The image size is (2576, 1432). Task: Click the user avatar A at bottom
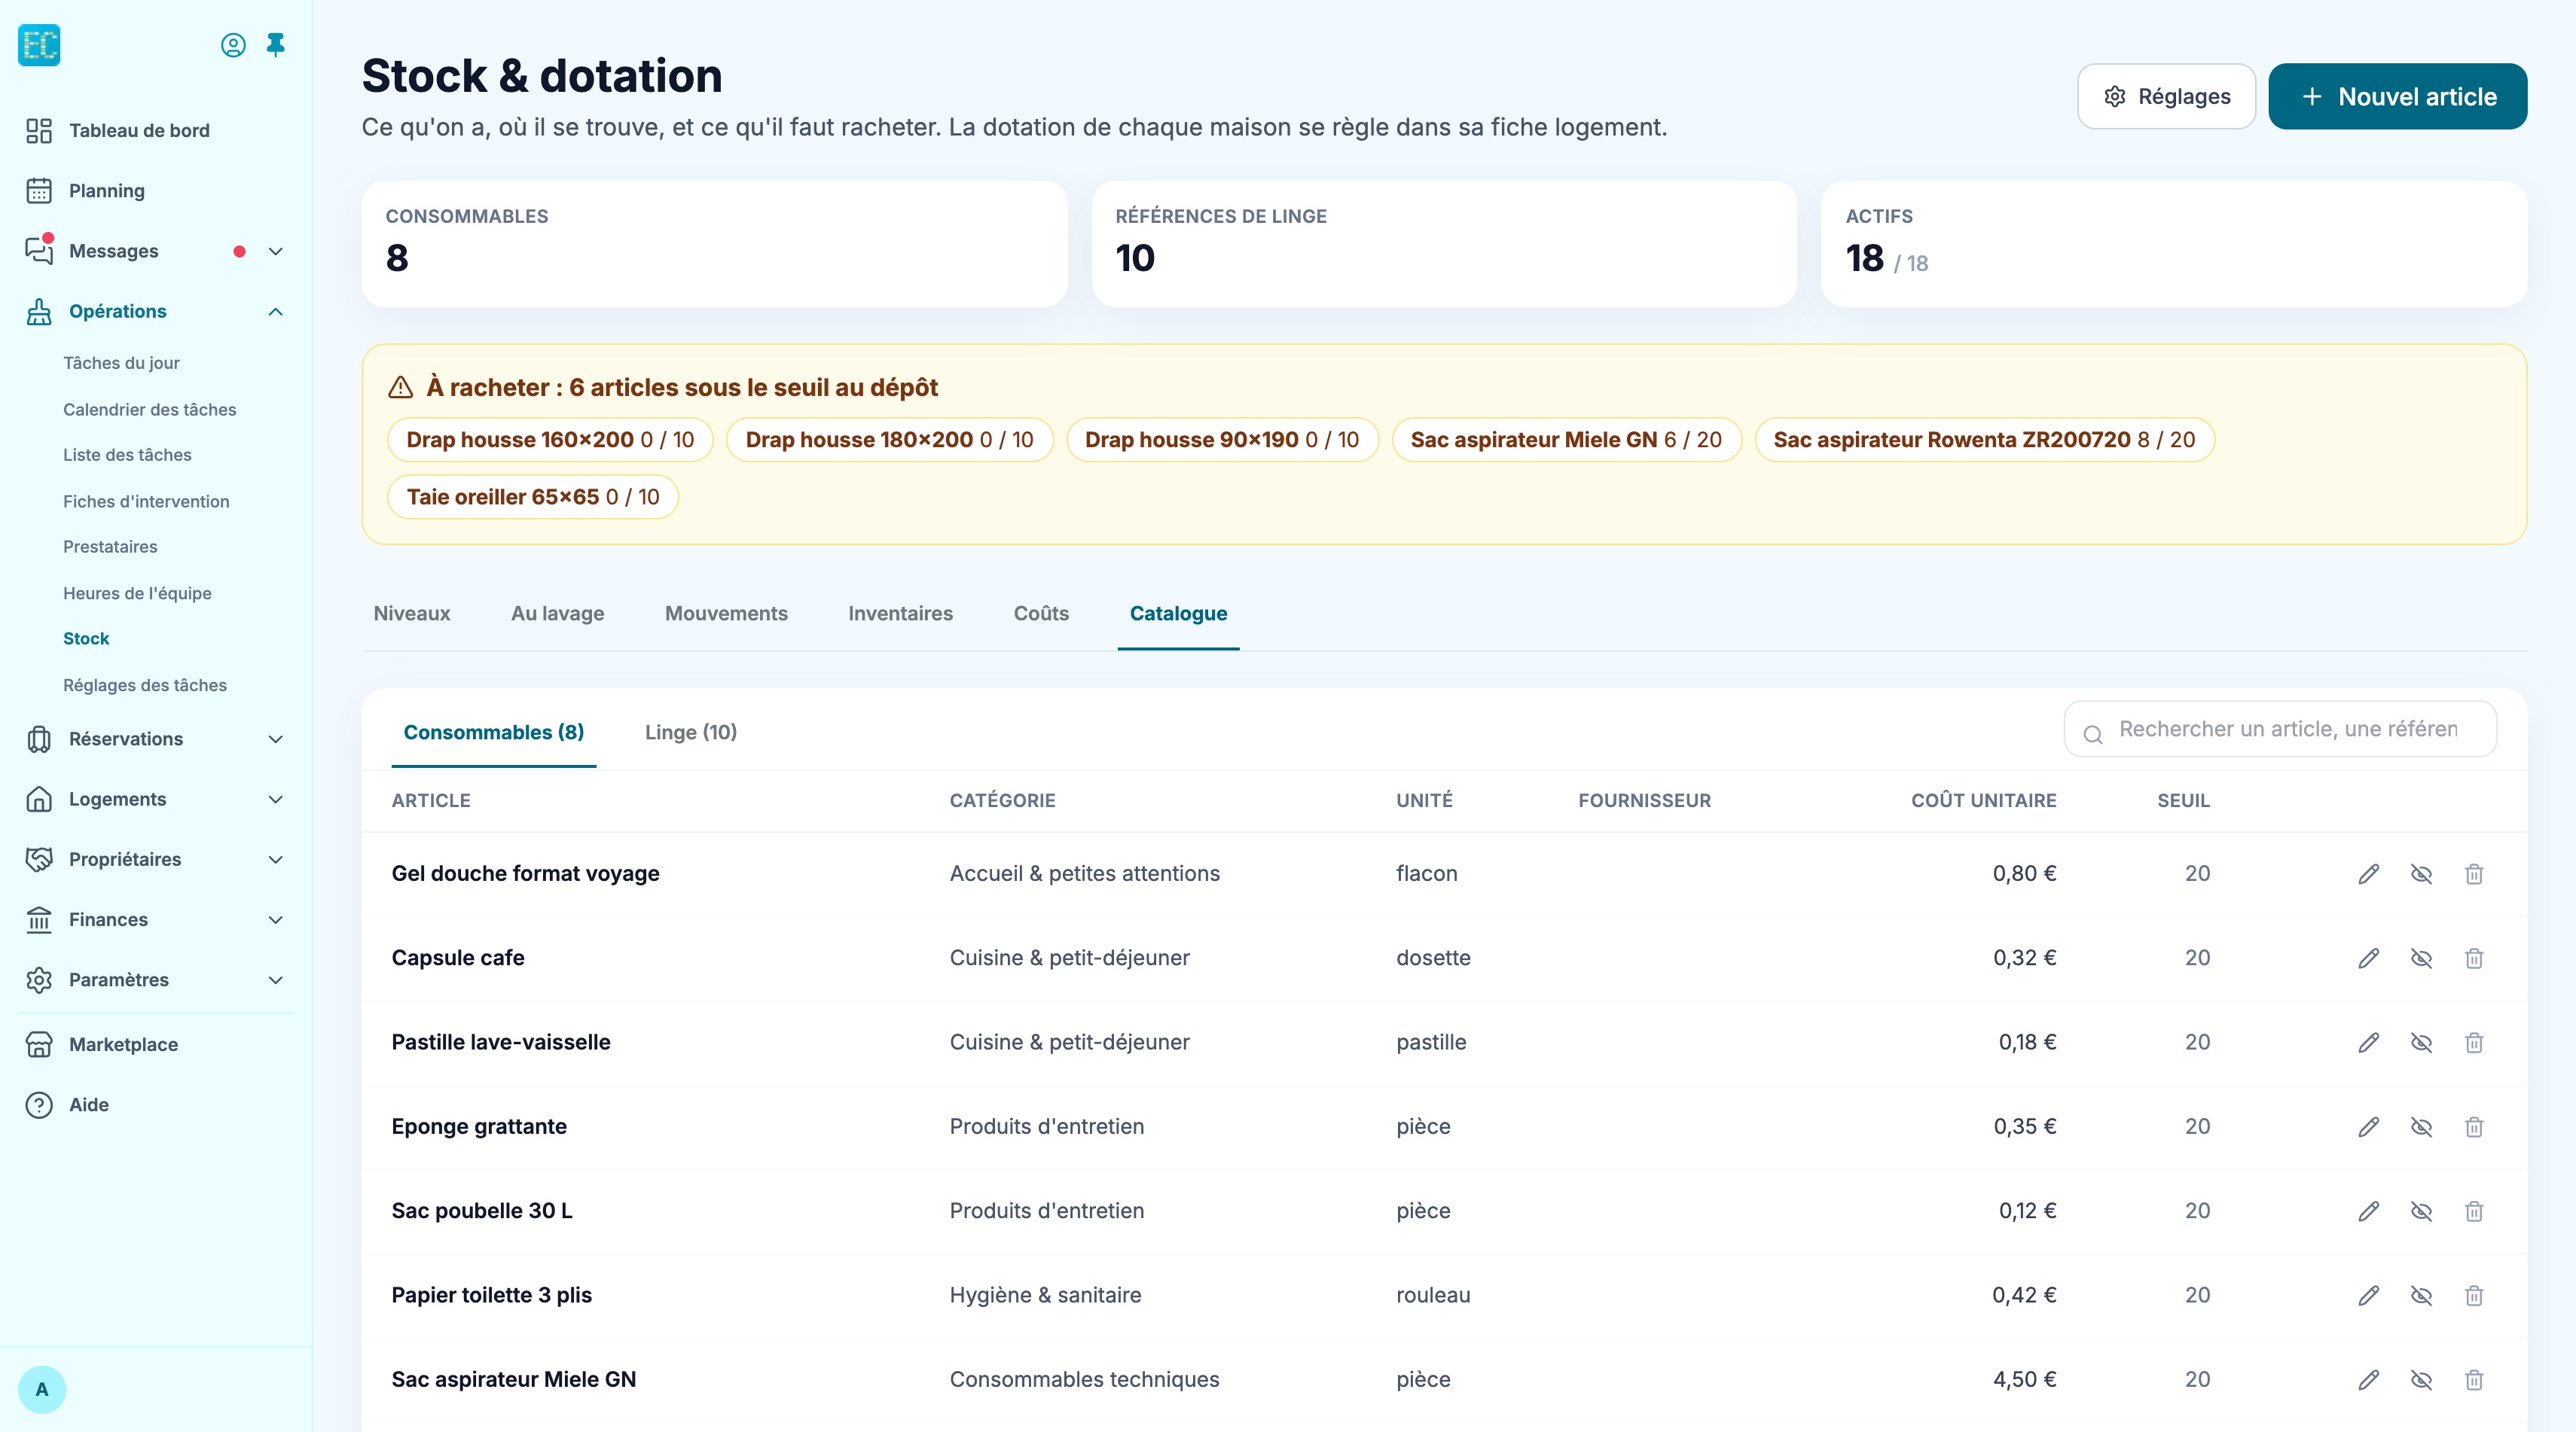pos(42,1389)
